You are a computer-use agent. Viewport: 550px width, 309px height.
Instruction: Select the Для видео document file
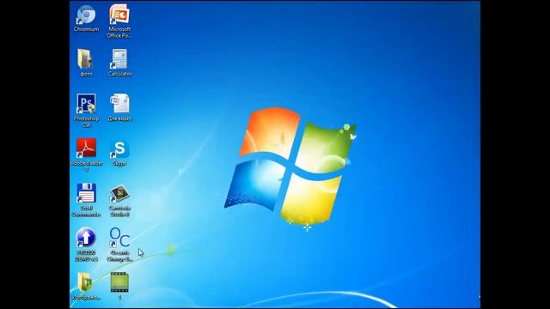pyautogui.click(x=119, y=103)
